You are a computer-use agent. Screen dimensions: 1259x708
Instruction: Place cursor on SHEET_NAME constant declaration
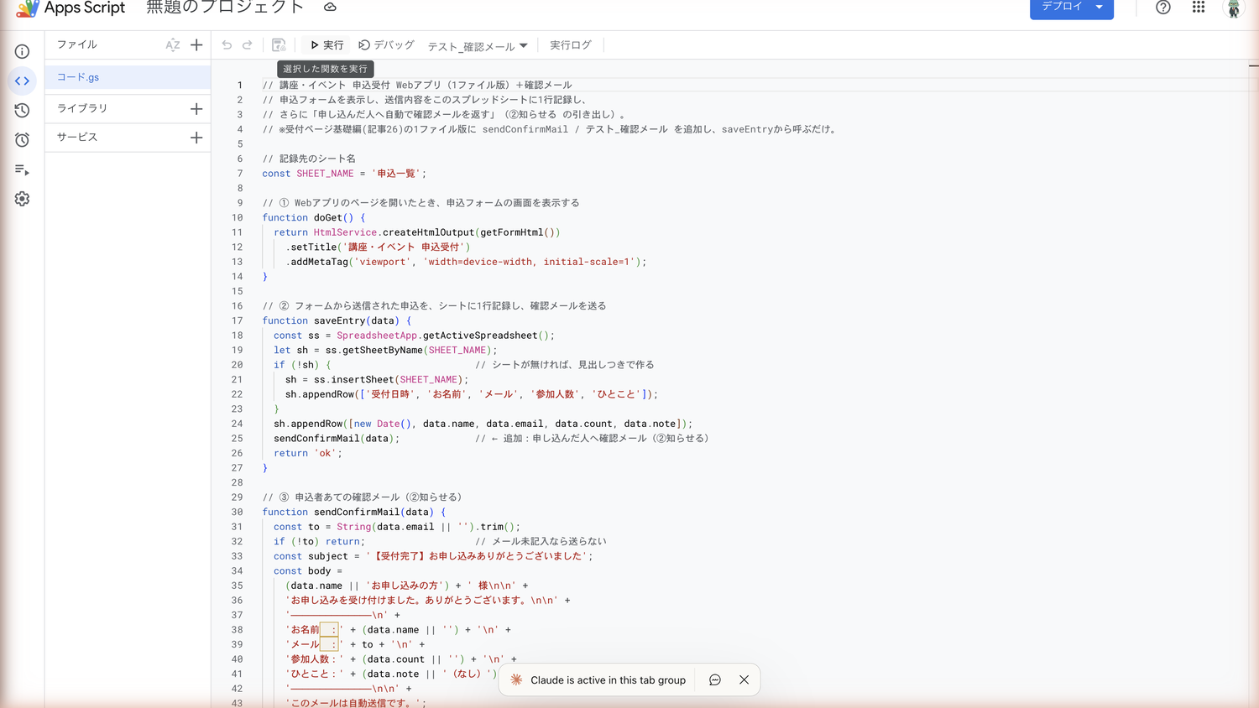click(344, 174)
